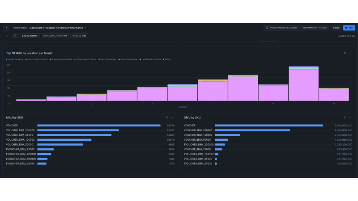Open the role icon next to PRODUCTANALYTICS_ADMIN
The width and height of the screenshot is (358, 201).
267,28
